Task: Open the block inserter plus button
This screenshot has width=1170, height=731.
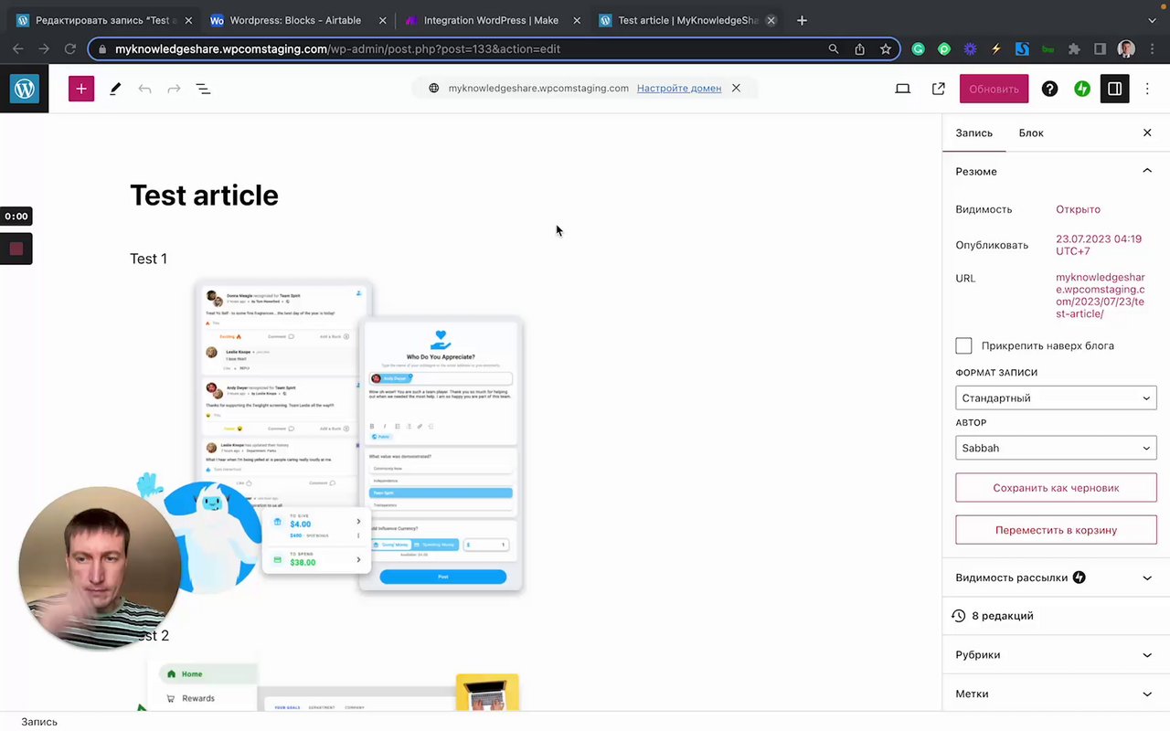Action: [x=81, y=89]
